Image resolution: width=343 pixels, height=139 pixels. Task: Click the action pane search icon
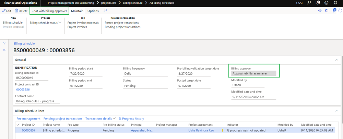click(x=105, y=11)
